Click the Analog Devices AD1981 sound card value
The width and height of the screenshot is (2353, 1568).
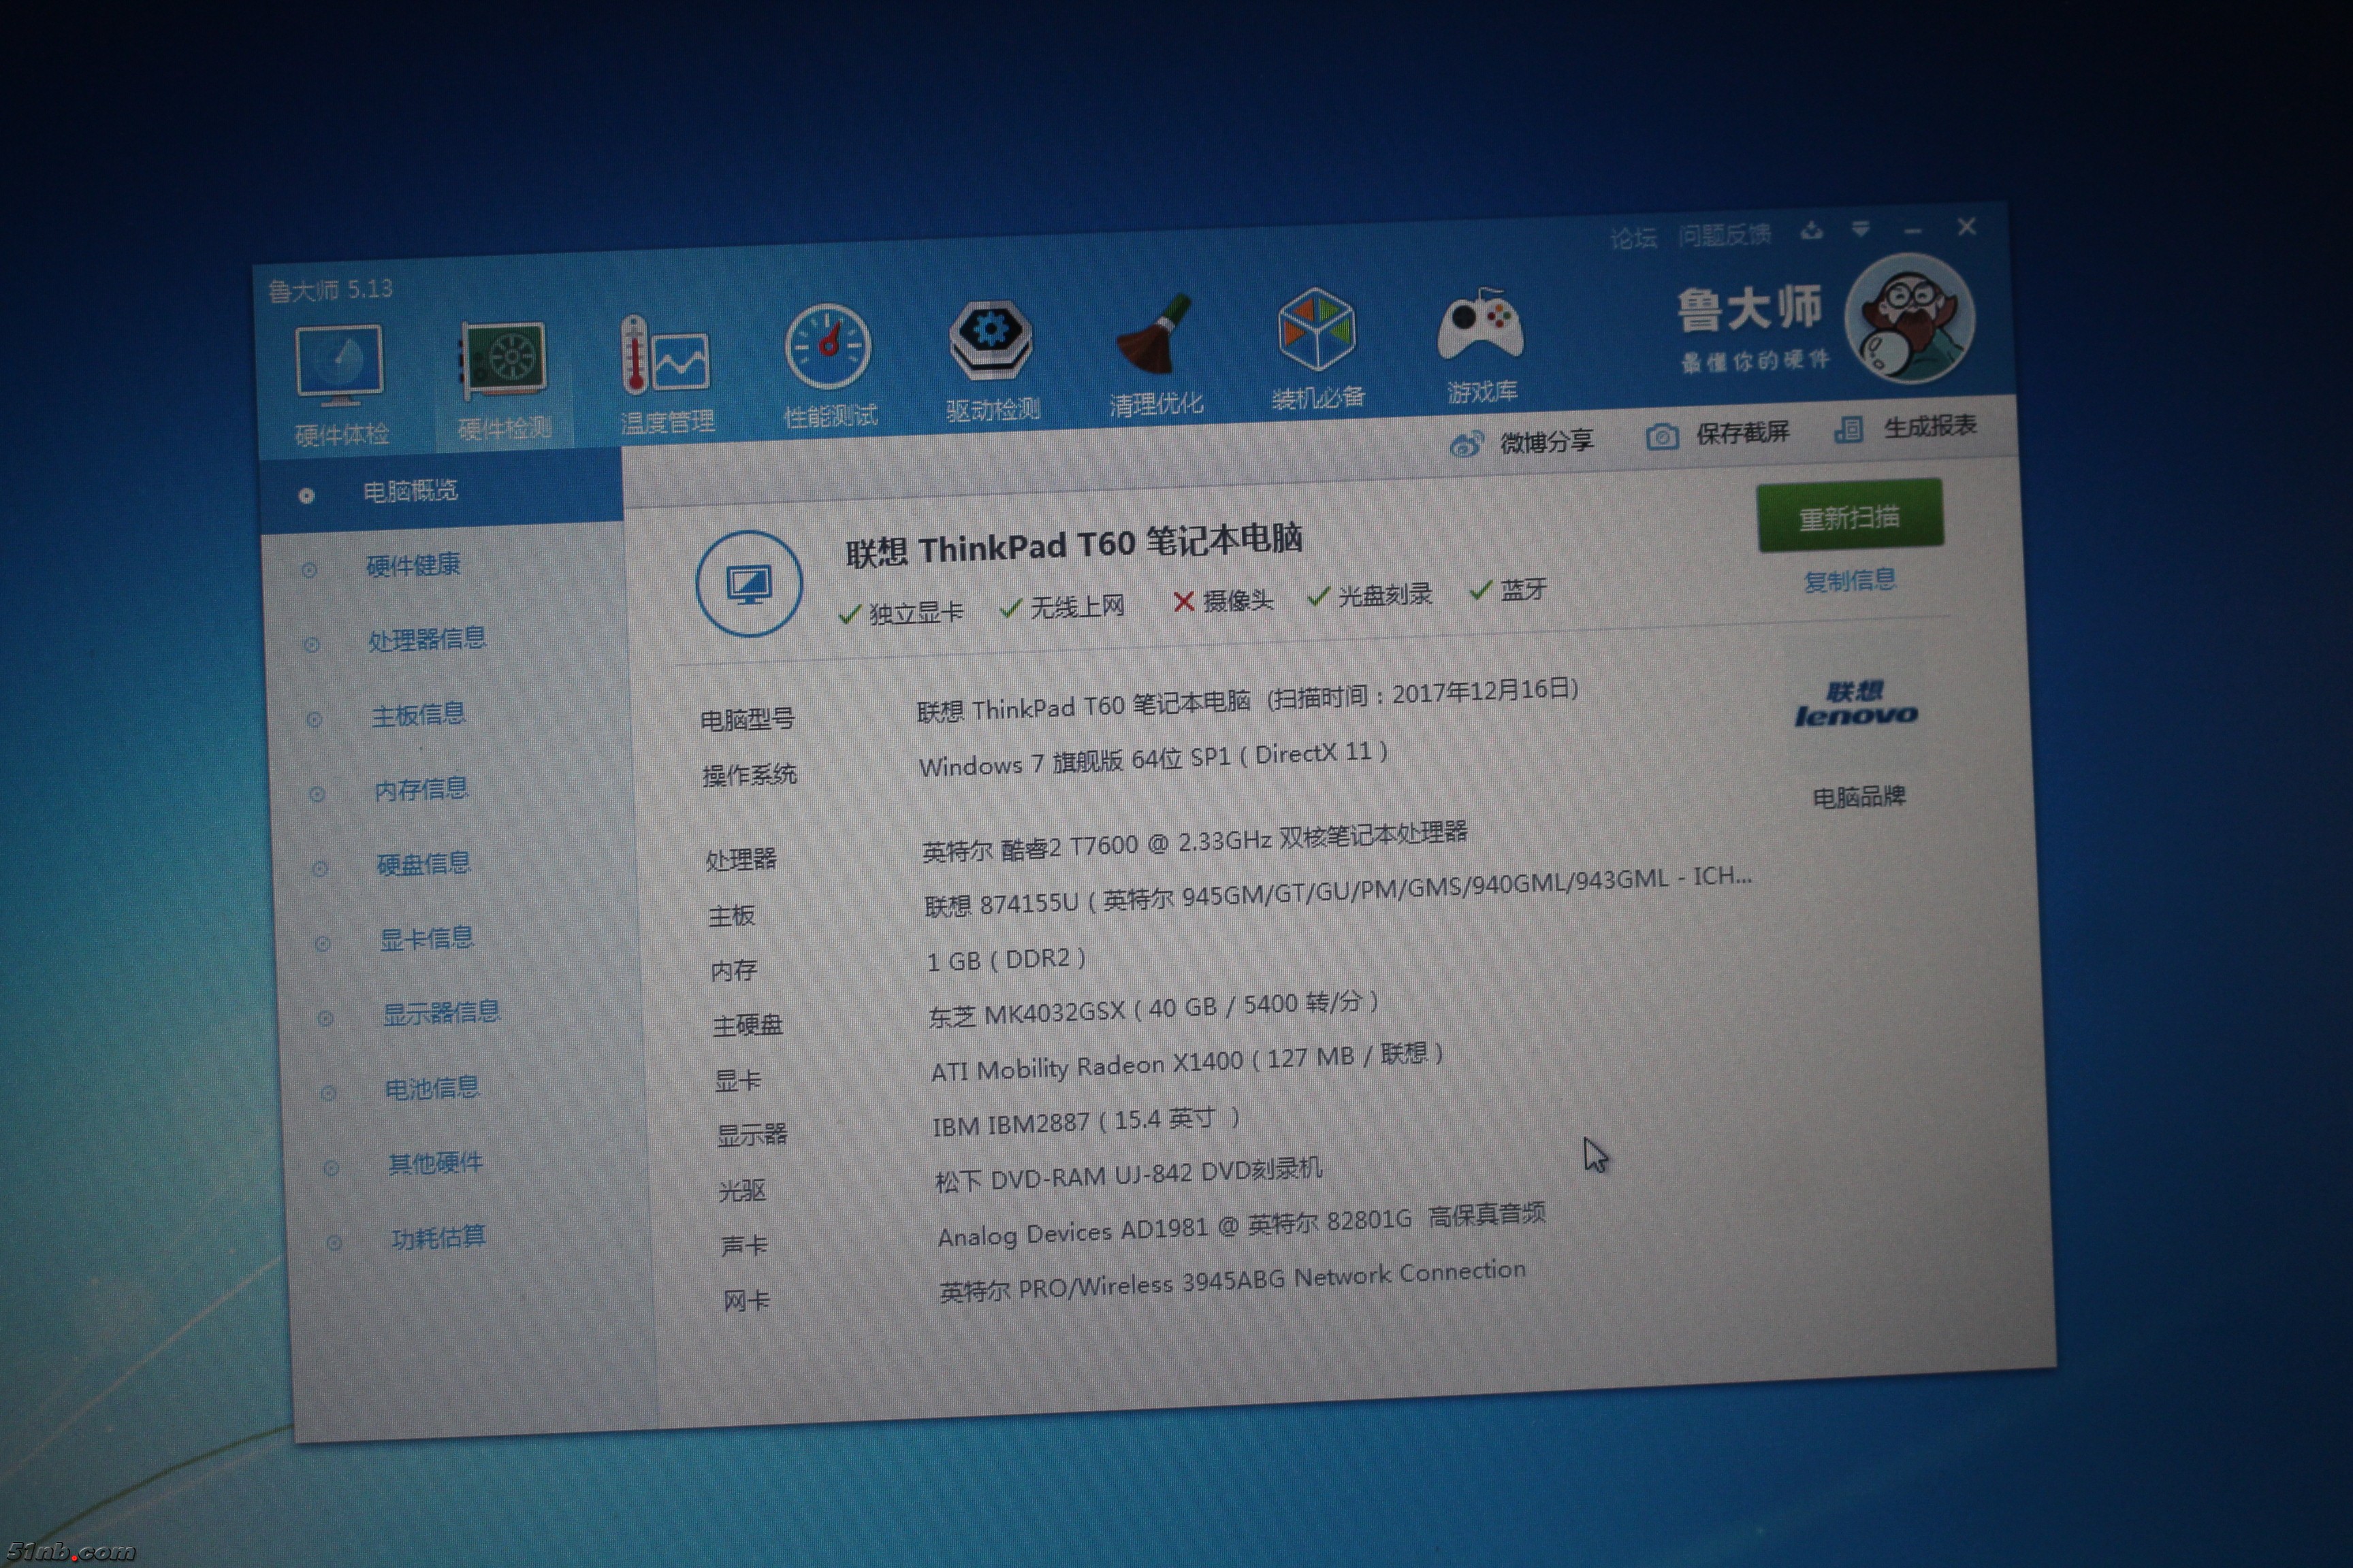click(1242, 1226)
